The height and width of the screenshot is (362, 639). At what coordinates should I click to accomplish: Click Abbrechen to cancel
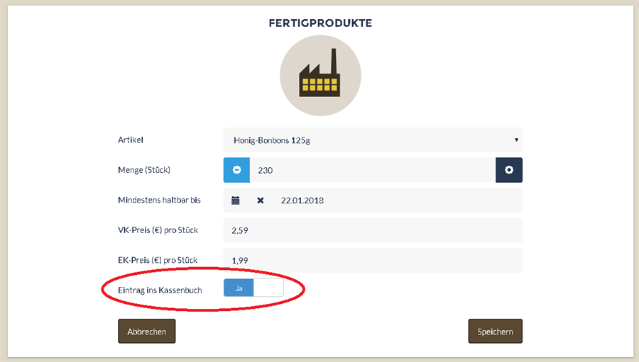(x=147, y=331)
